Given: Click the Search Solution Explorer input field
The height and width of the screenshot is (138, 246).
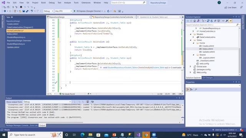Looking at the screenshot, I should [x=211, y=25].
